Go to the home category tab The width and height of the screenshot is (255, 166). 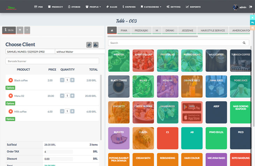[x=112, y=30]
